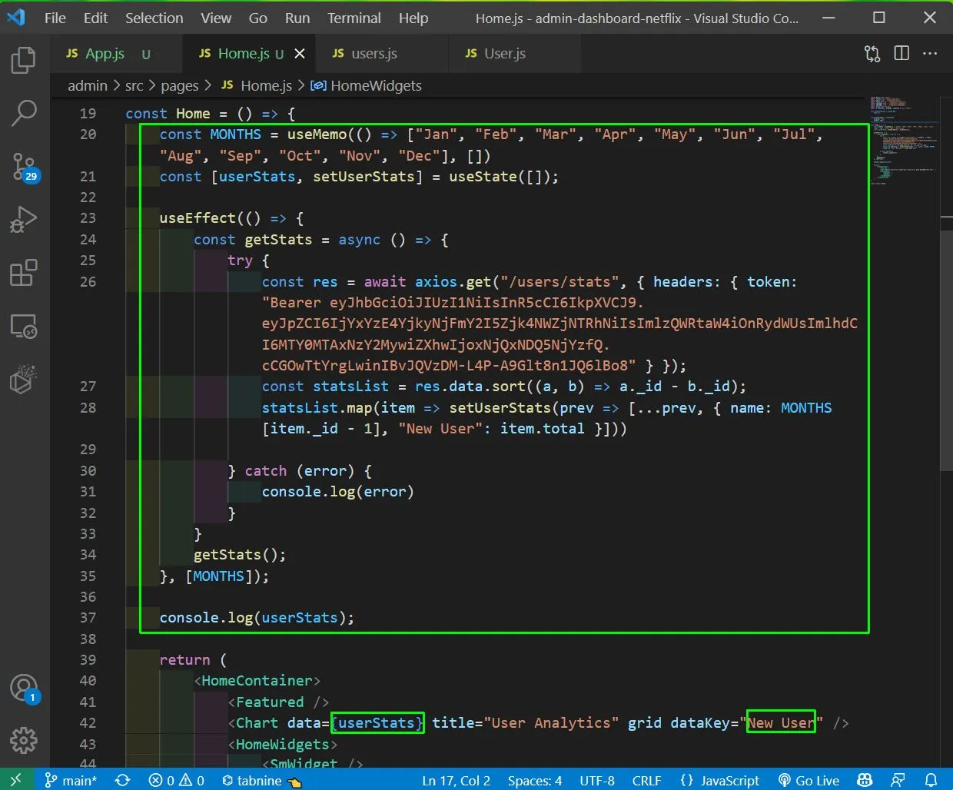Click the split editor right icon
Viewport: 953px width, 790px height.
tap(902, 53)
